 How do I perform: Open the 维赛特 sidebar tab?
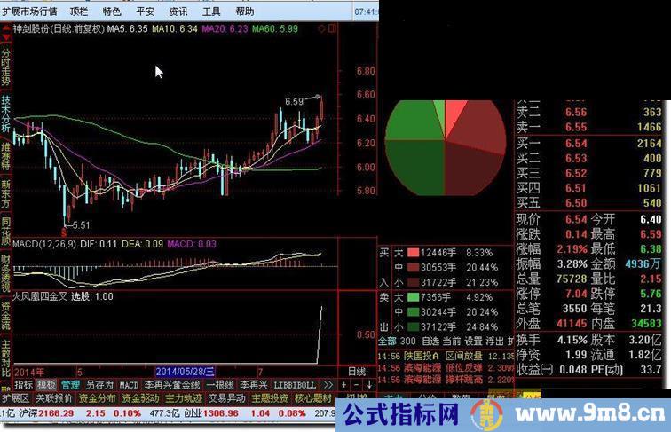pyautogui.click(x=5, y=156)
